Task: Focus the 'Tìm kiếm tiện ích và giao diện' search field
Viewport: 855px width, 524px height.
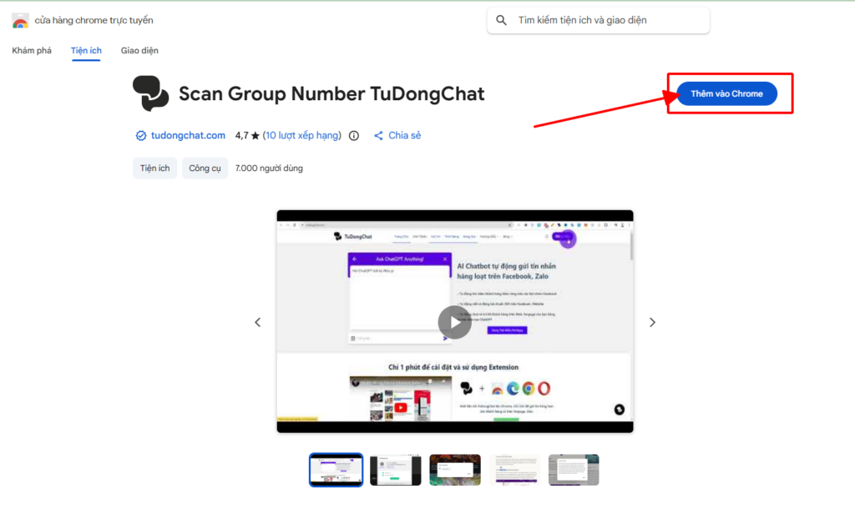Action: [x=598, y=20]
